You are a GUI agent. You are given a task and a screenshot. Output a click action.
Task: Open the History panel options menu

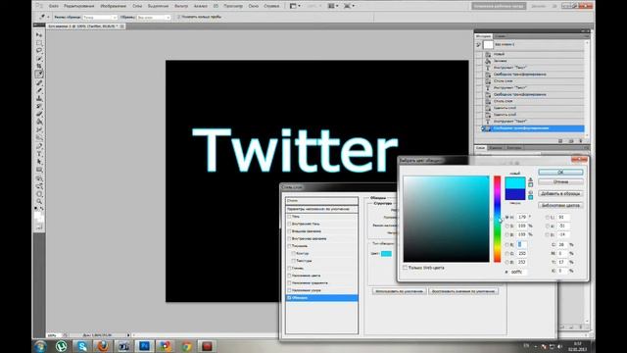pos(587,36)
